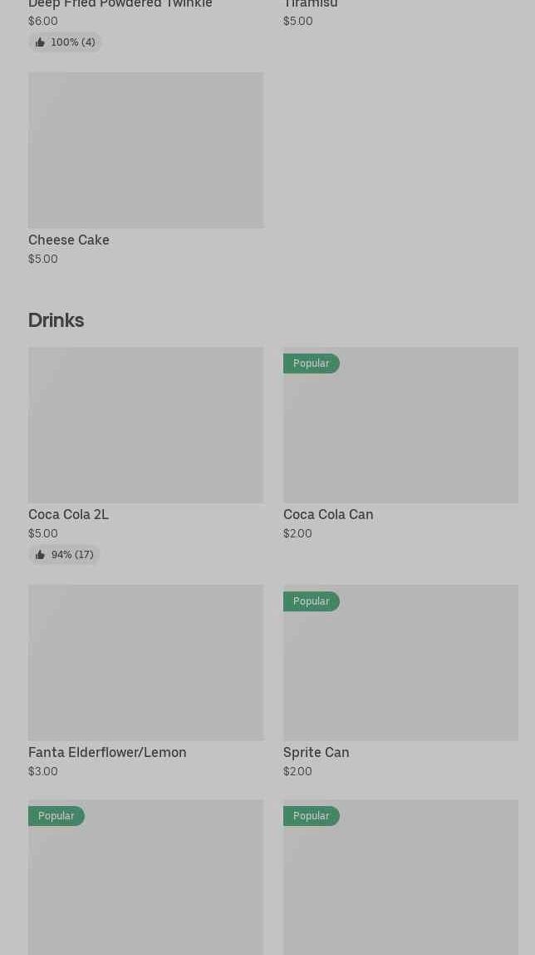The width and height of the screenshot is (535, 955).
Task: Open the Fanta Elderflower/Lemon image
Action: point(145,662)
